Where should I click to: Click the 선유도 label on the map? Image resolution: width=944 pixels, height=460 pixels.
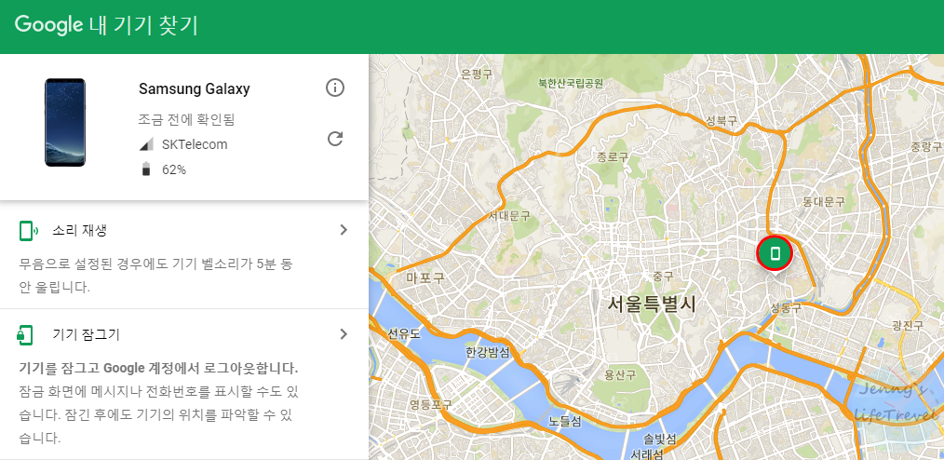point(403,333)
